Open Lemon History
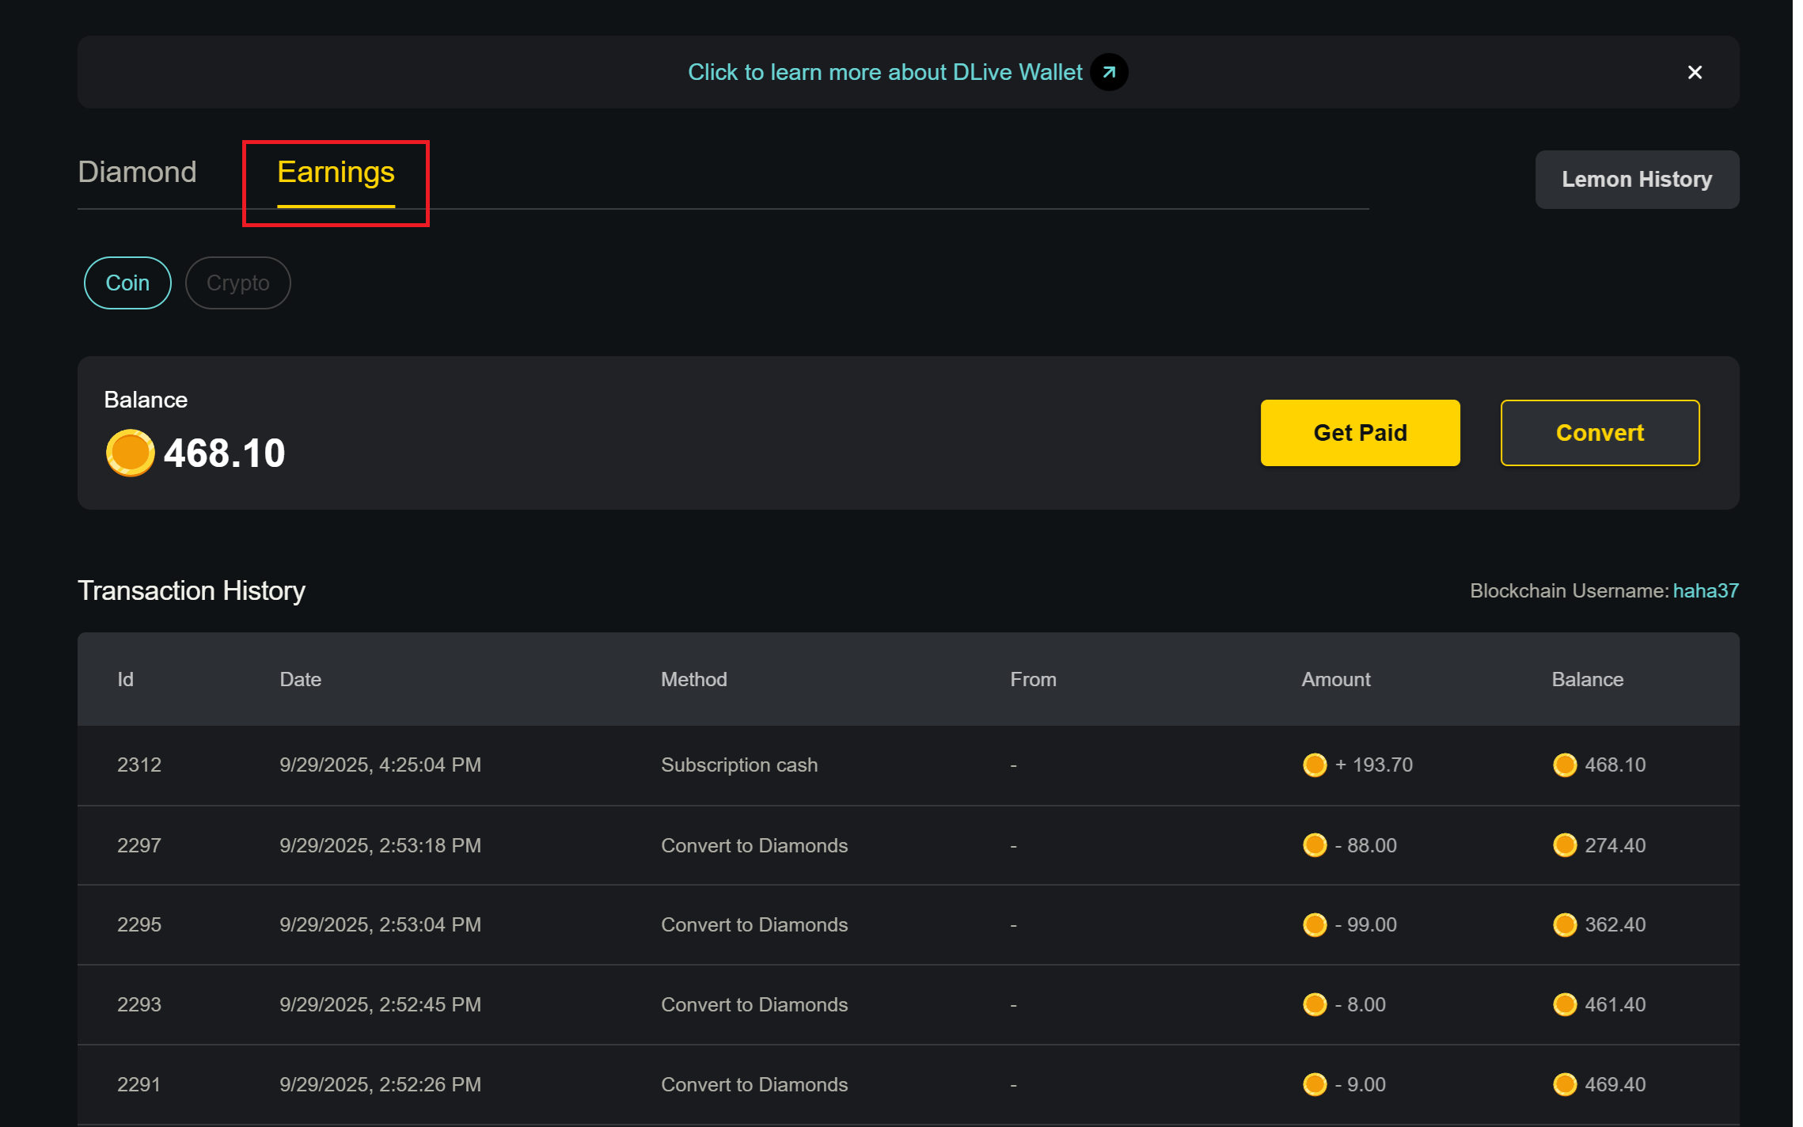 coord(1636,180)
